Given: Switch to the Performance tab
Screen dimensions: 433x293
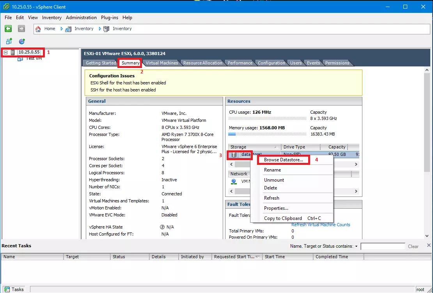Looking at the screenshot, I should coord(240,63).
